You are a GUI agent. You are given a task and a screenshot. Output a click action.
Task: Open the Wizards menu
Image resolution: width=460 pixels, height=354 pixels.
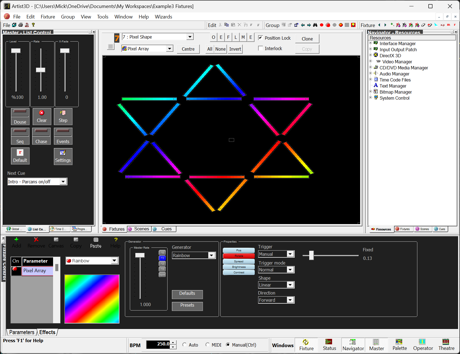click(x=163, y=17)
